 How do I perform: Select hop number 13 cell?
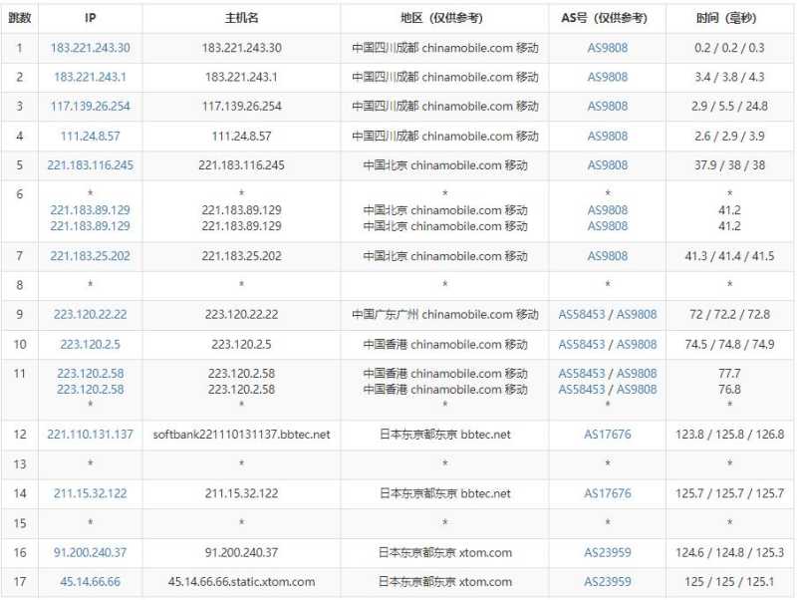pos(19,463)
